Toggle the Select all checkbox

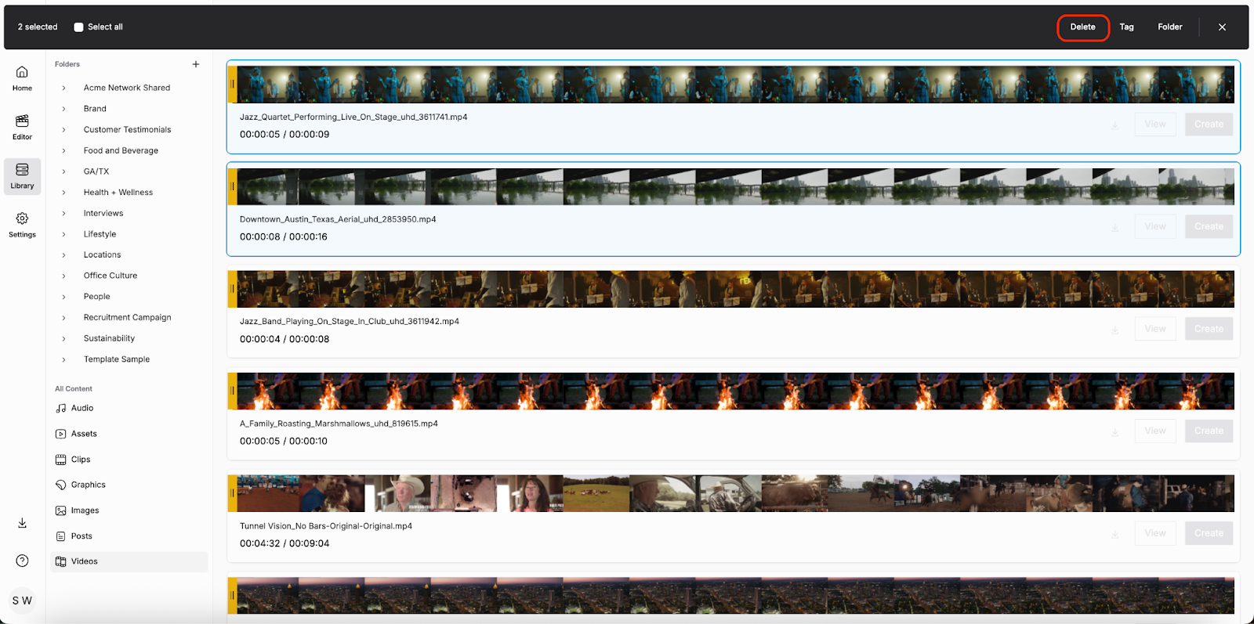(78, 27)
